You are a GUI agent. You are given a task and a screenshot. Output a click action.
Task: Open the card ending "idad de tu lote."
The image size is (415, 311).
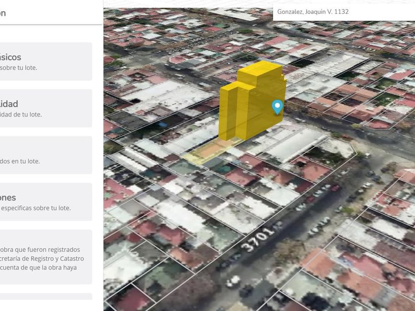(x=46, y=108)
